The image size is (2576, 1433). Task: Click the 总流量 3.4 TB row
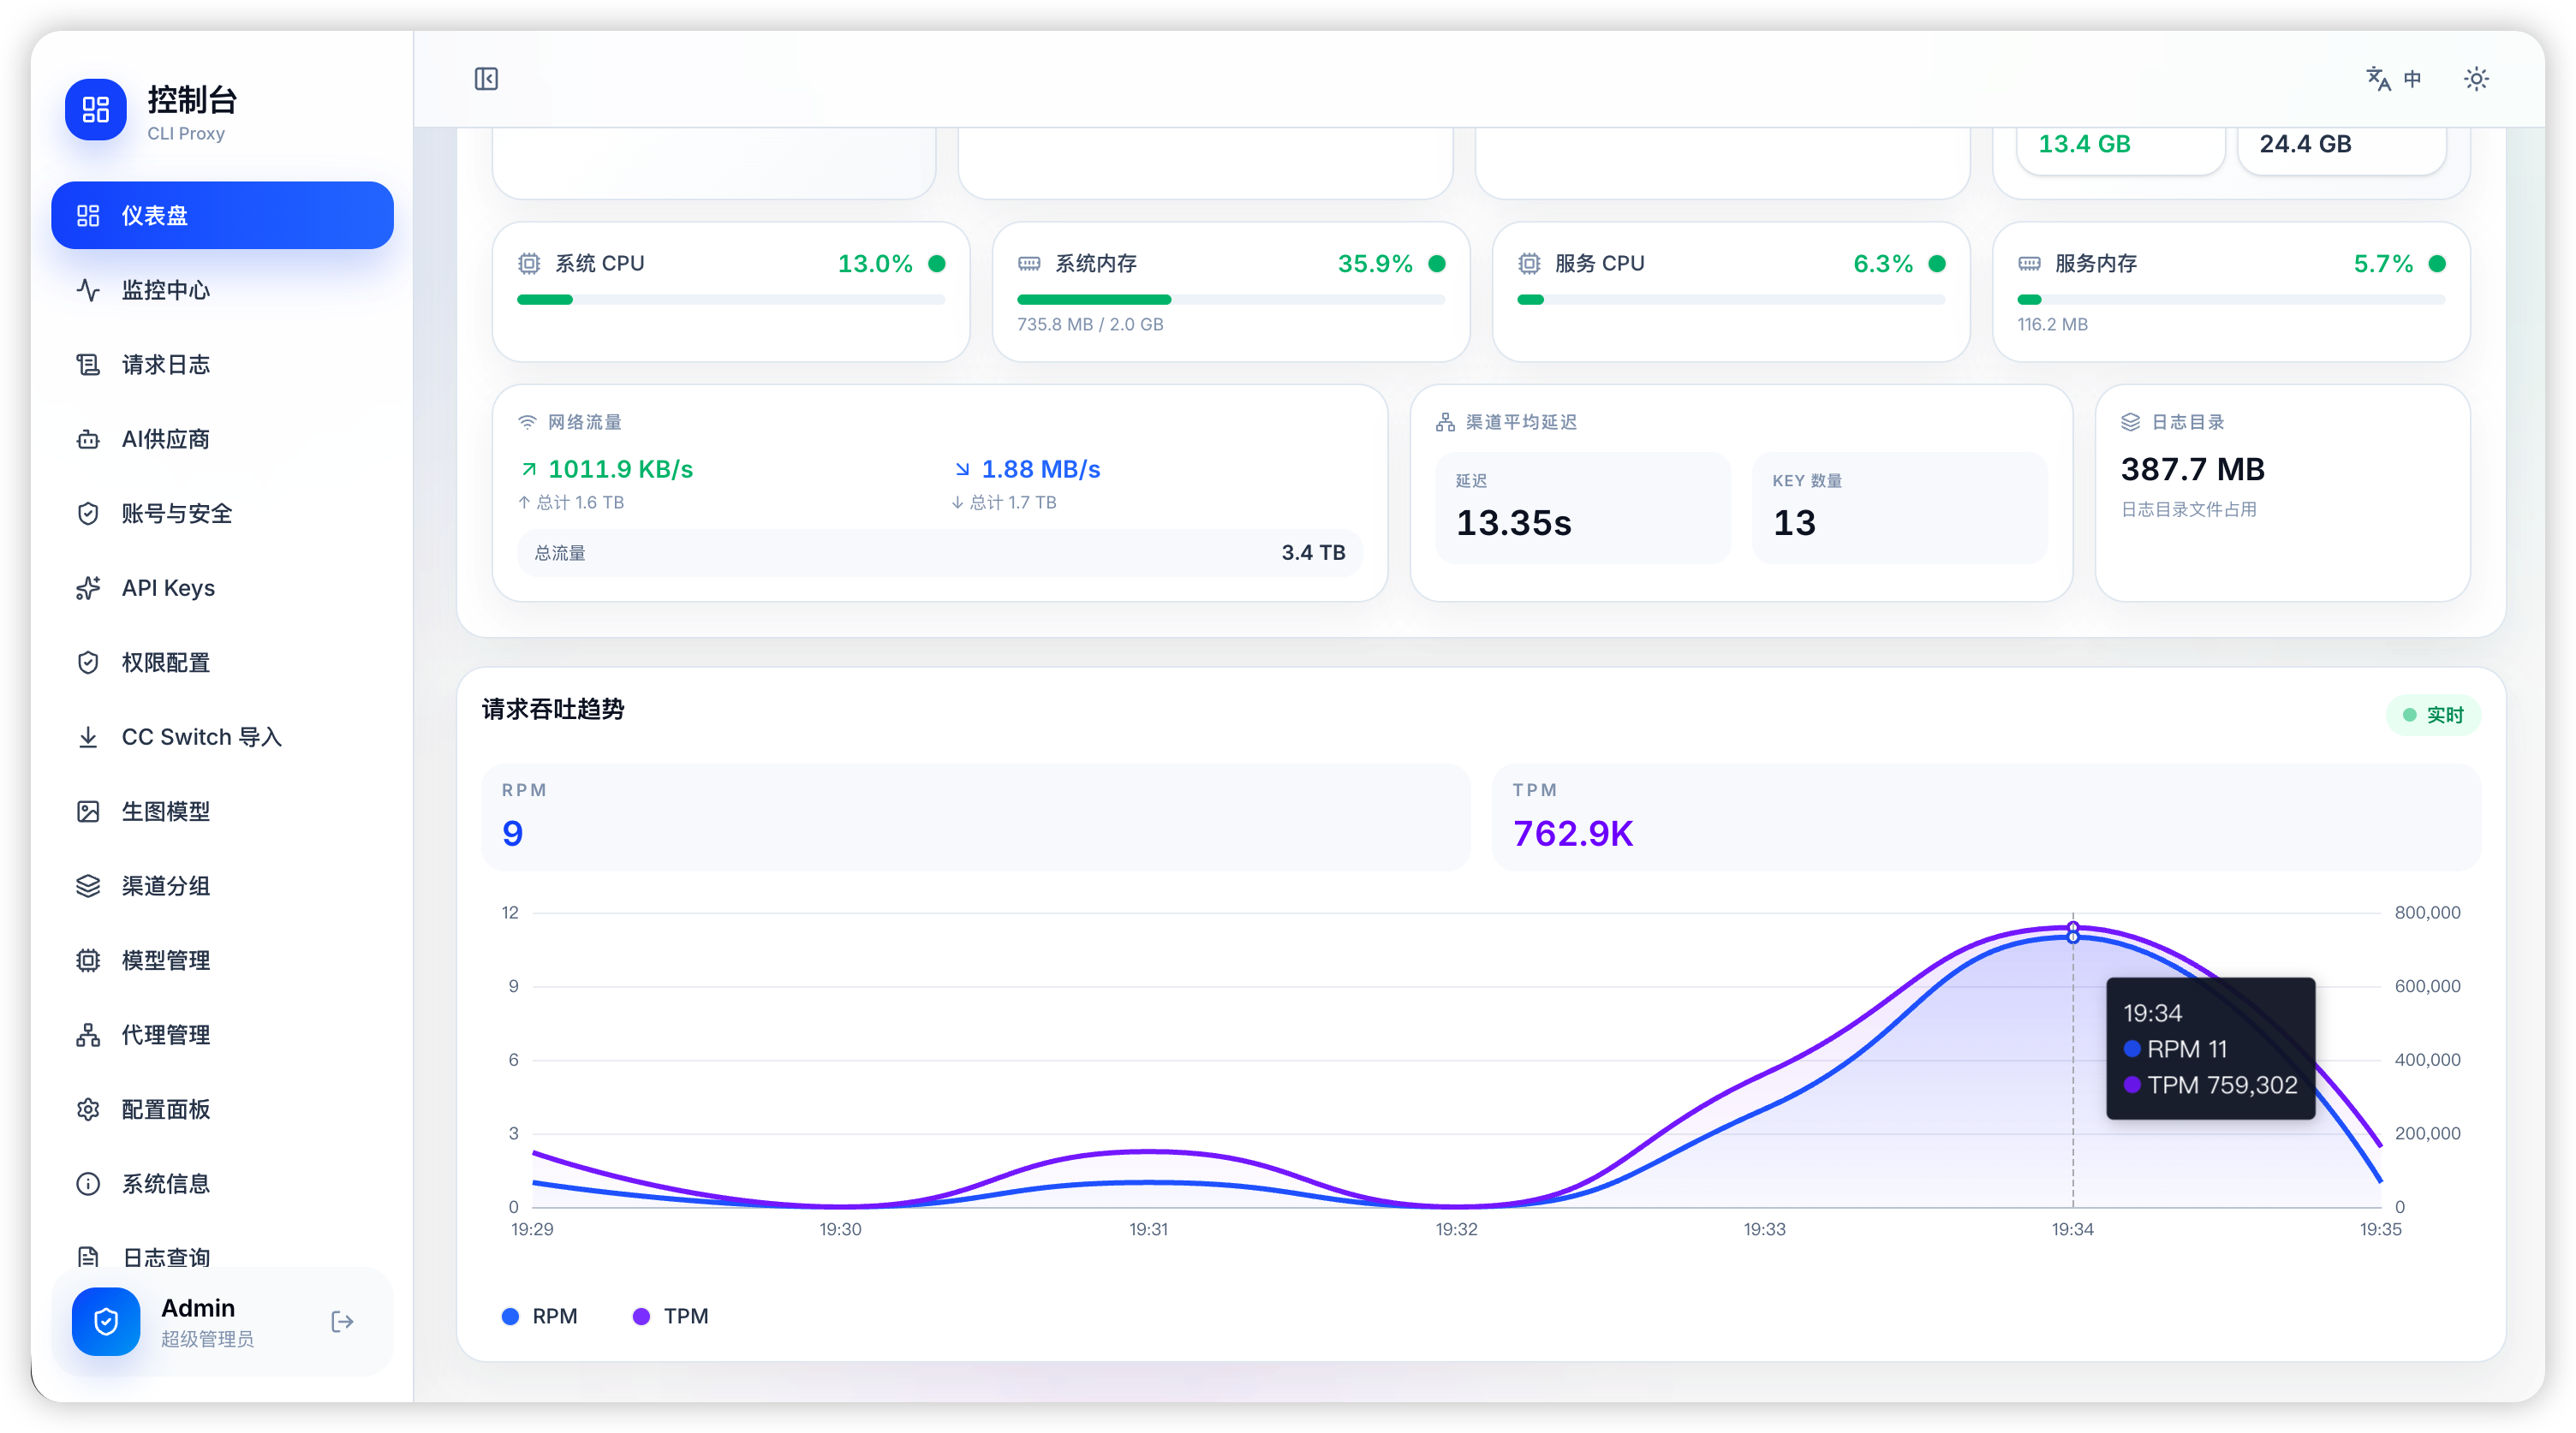(940, 553)
